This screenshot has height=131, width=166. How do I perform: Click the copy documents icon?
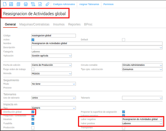(x=18, y=4)
